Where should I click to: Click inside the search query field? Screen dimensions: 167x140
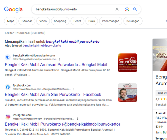73,9
